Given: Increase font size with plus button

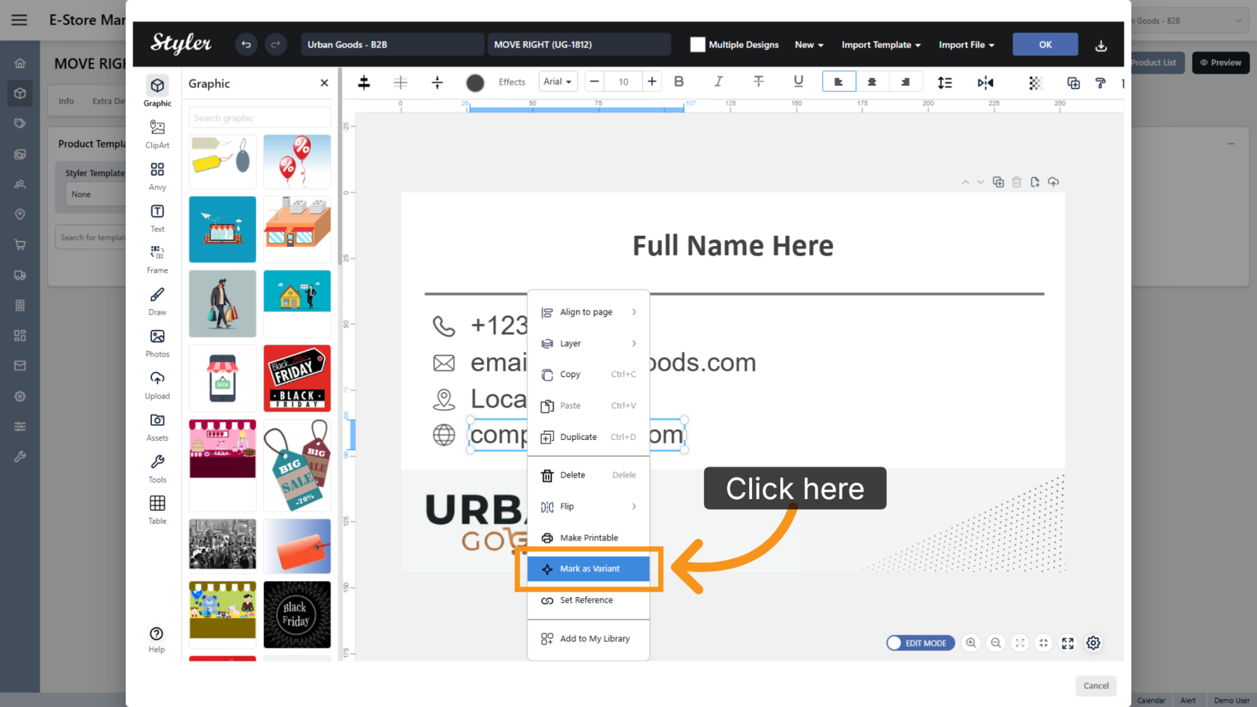Looking at the screenshot, I should coord(652,82).
